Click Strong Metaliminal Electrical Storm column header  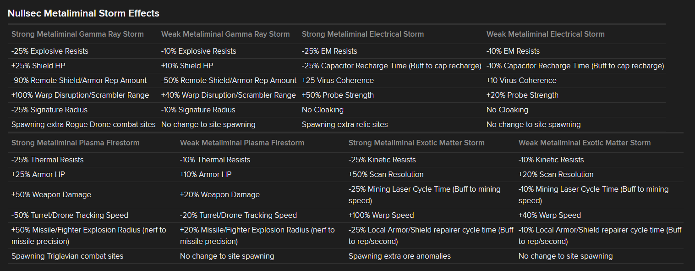[x=363, y=34]
